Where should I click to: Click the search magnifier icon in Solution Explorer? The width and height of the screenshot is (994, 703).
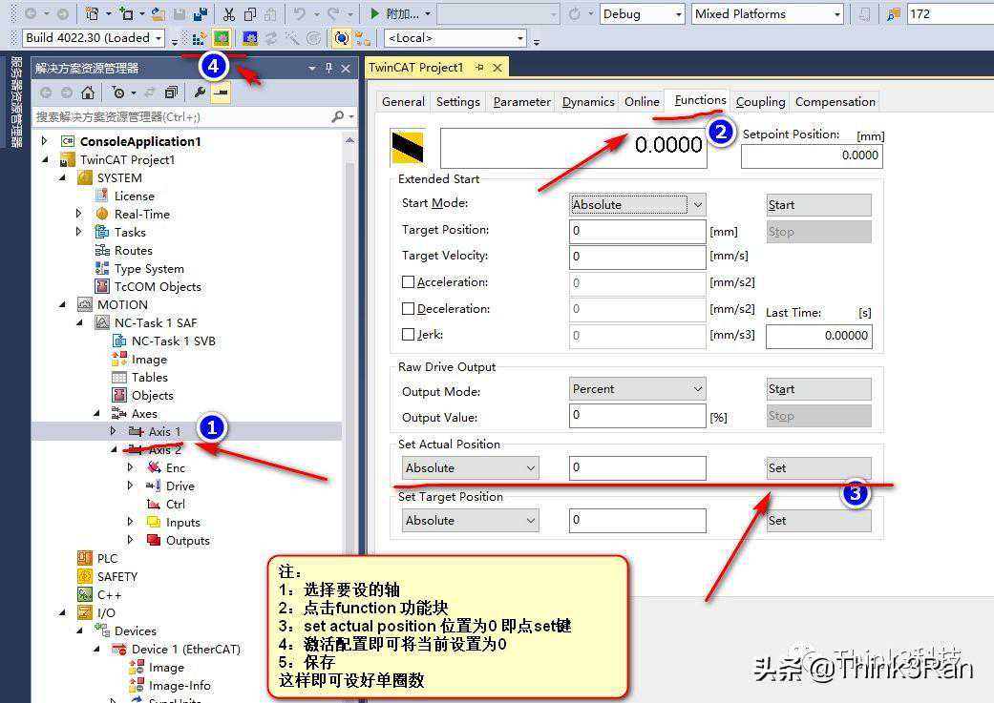338,116
